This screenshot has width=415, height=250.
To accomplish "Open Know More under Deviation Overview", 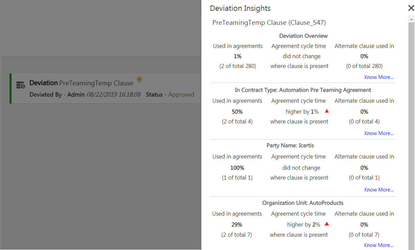I will coord(379,77).
